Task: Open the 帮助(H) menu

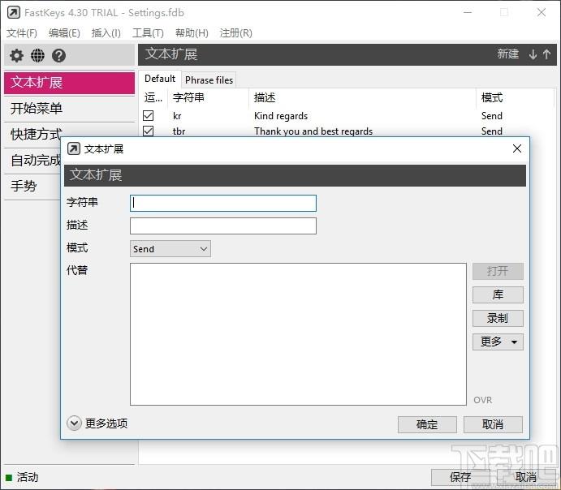Action: 192,33
